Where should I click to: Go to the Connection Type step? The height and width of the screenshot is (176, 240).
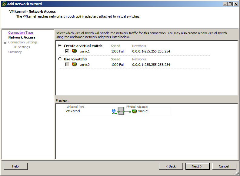click(x=21, y=32)
